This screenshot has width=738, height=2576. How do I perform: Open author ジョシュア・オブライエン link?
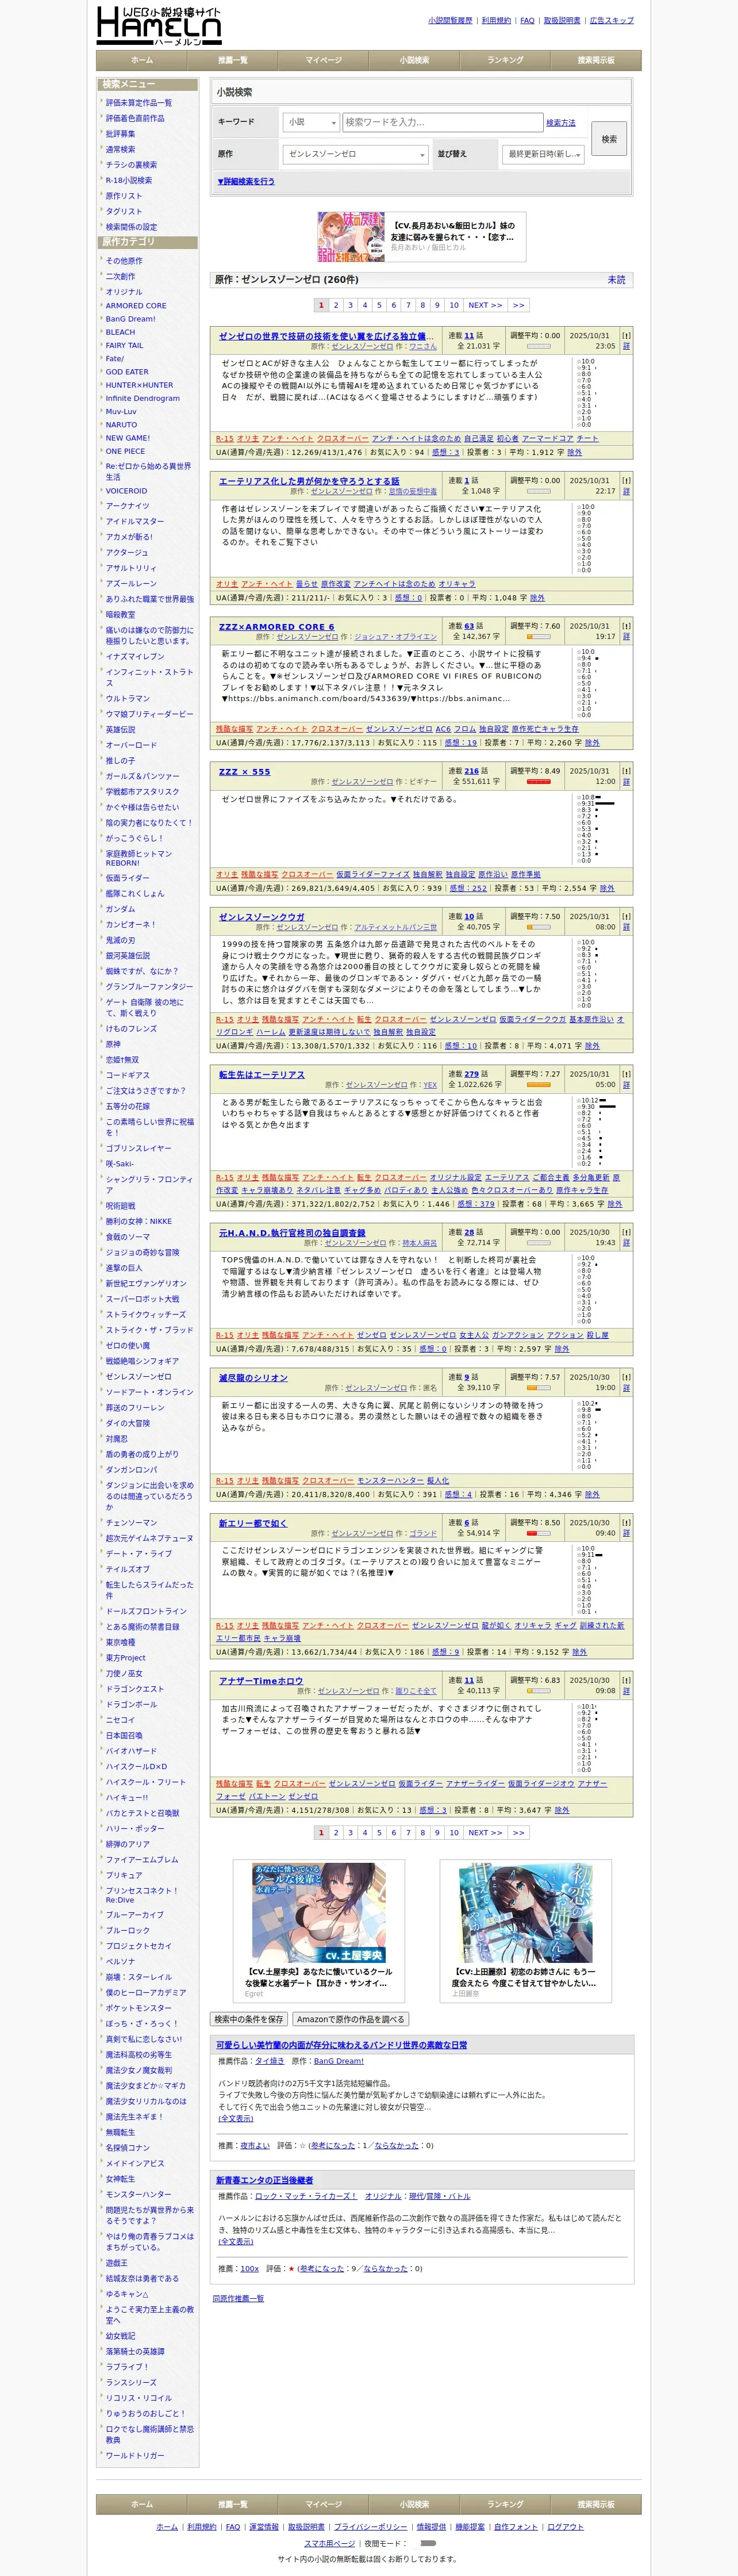click(x=395, y=637)
